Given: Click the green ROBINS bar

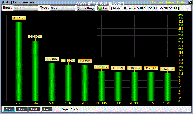Looking at the screenshot, I should coord(102,86).
